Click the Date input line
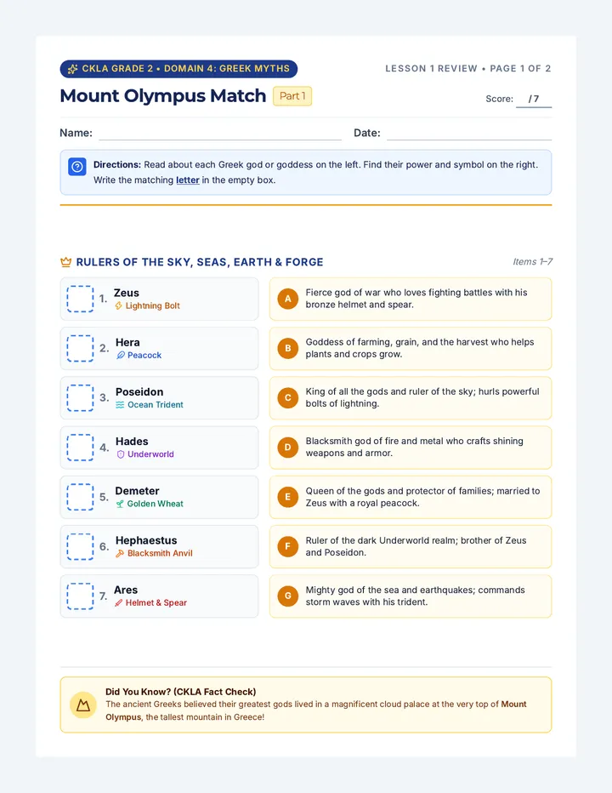Screen dimensions: 612x793 tap(469, 134)
